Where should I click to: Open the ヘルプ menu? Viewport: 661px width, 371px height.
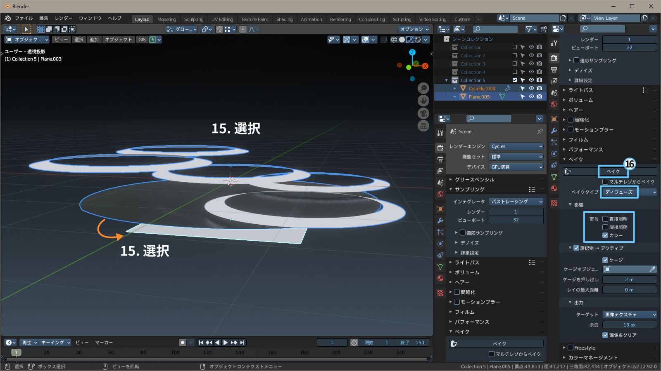(115, 18)
